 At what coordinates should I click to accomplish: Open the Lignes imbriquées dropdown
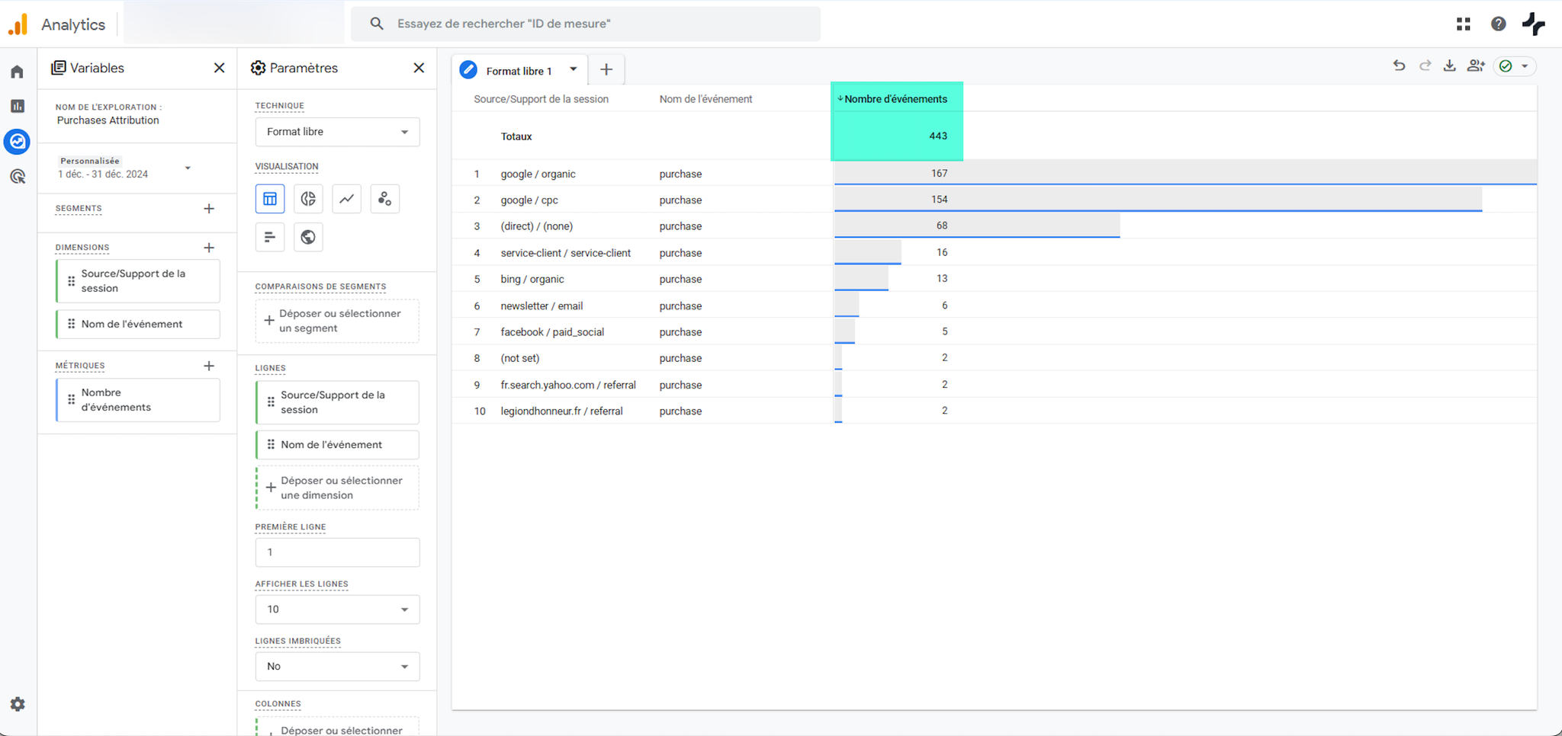337,667
